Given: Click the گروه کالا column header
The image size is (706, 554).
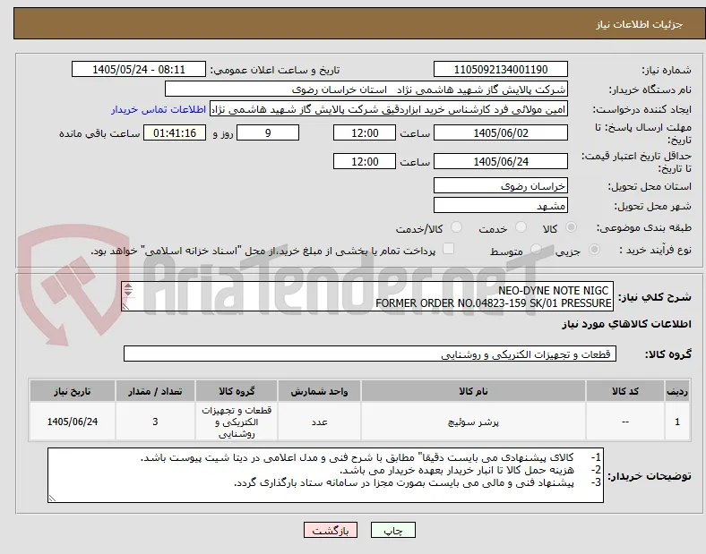Looking at the screenshot, I should 237,391.
